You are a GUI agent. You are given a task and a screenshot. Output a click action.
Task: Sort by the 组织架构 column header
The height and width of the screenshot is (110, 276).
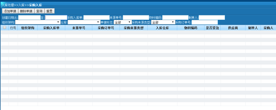pyautogui.click(x=28, y=28)
